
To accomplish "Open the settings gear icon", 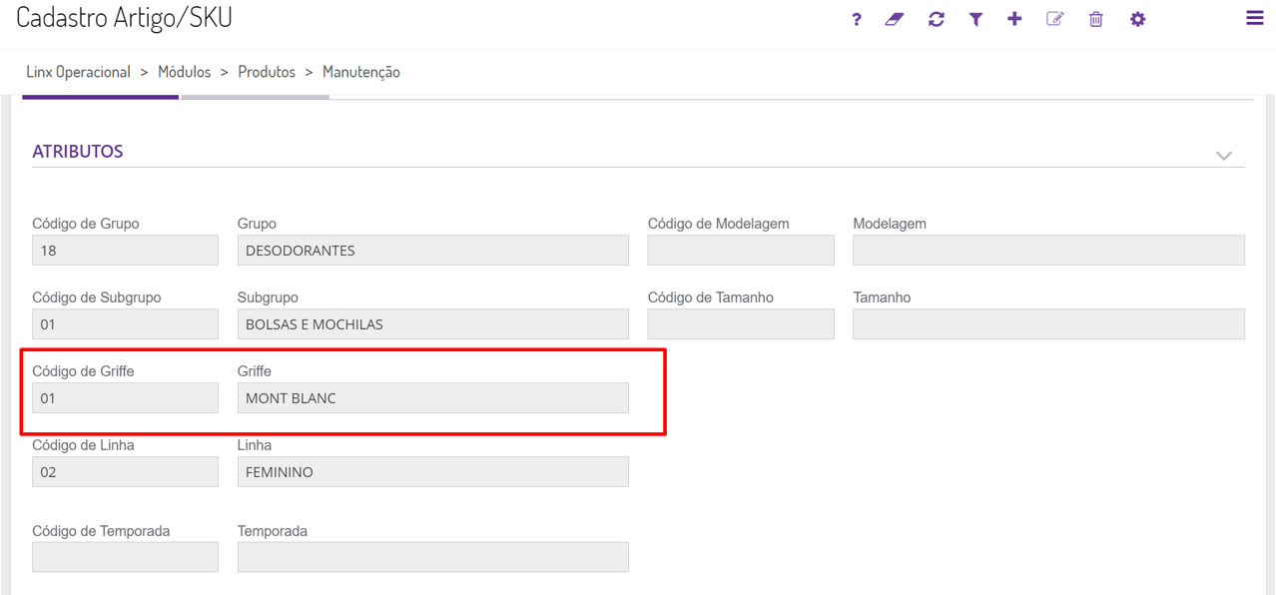I will coord(1137,20).
